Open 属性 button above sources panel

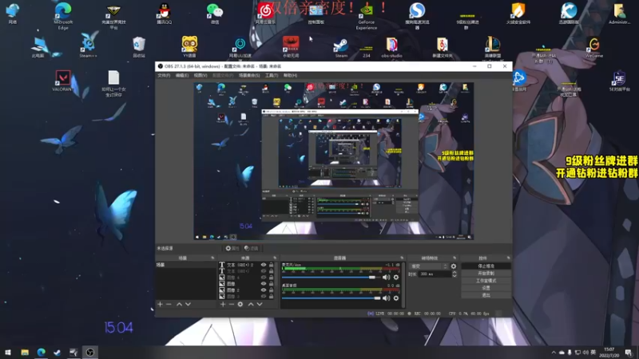tap(232, 248)
